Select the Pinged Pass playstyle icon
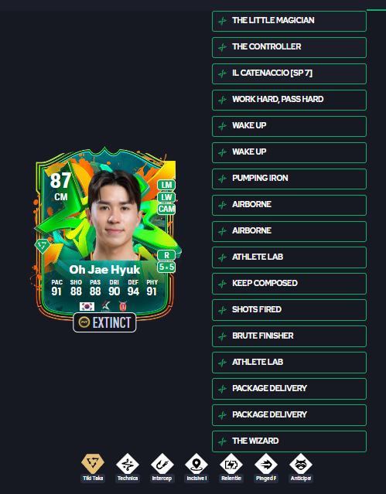Image resolution: width=386 pixels, height=494 pixels. click(266, 464)
